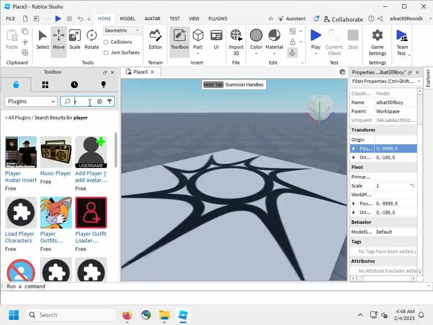The width and height of the screenshot is (433, 325).
Task: Open Game Settings
Action: [377, 42]
